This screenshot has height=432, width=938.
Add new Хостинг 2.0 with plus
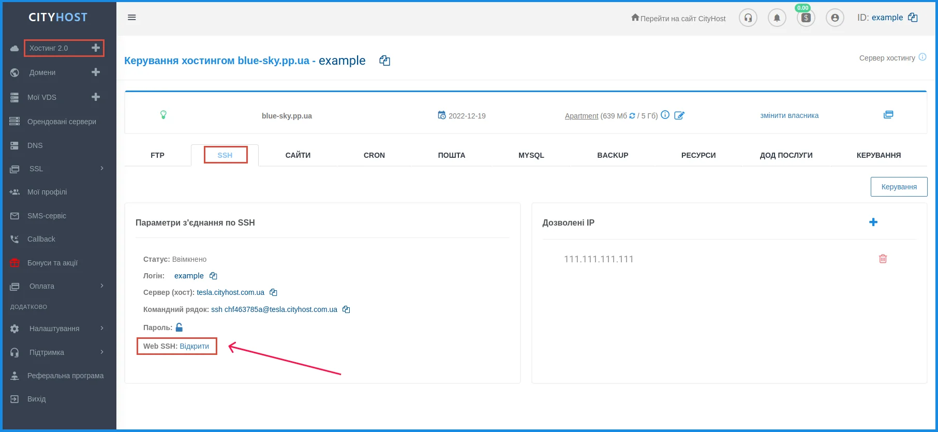pos(96,48)
